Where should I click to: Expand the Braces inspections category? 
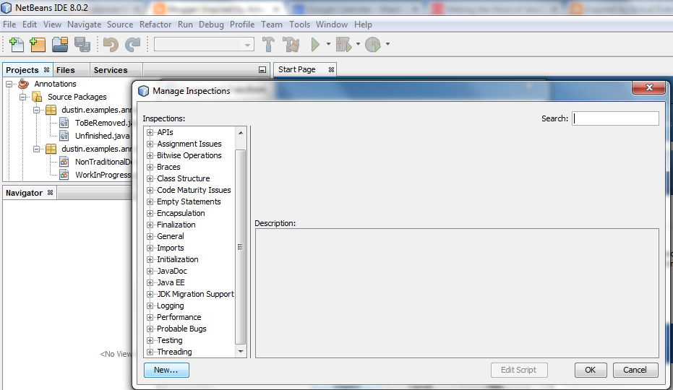[x=150, y=168]
